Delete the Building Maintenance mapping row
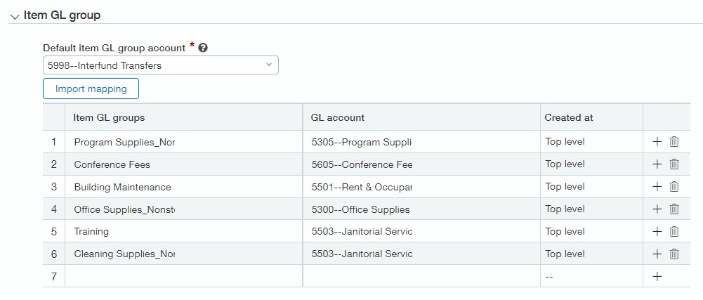703x300 pixels. (674, 186)
